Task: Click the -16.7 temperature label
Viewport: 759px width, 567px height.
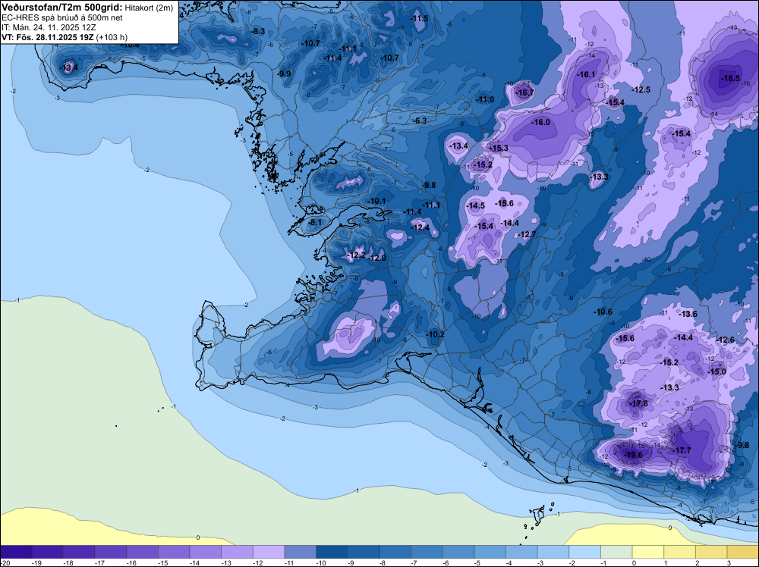Action: pyautogui.click(x=524, y=92)
